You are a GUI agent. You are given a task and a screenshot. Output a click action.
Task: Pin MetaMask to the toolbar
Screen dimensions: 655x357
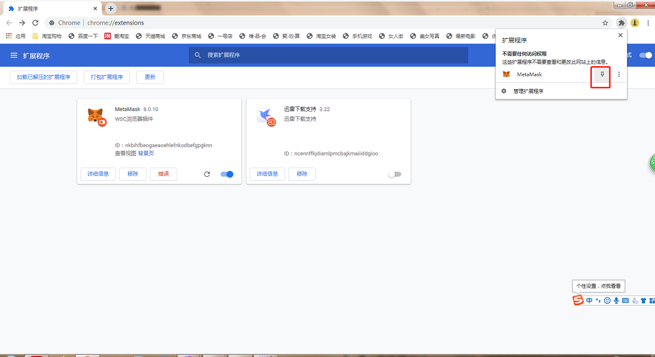601,74
